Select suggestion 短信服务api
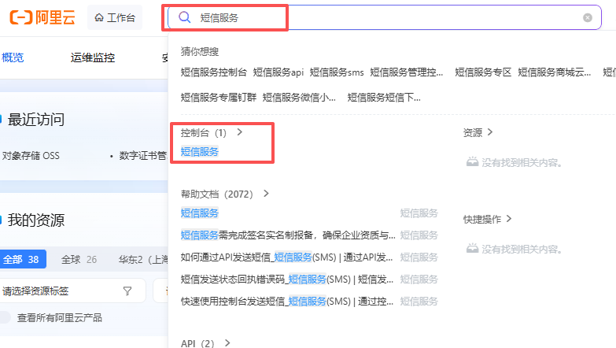Screen dimensions: 616x348 [278, 72]
